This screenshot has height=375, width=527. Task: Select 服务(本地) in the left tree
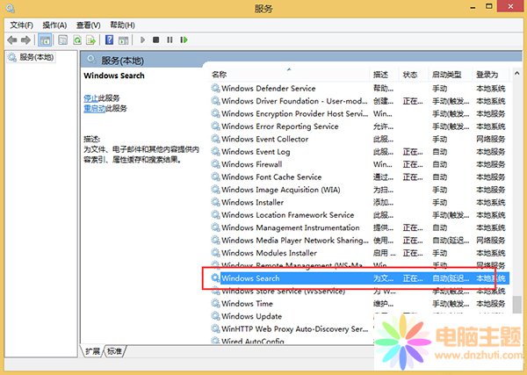coord(35,58)
